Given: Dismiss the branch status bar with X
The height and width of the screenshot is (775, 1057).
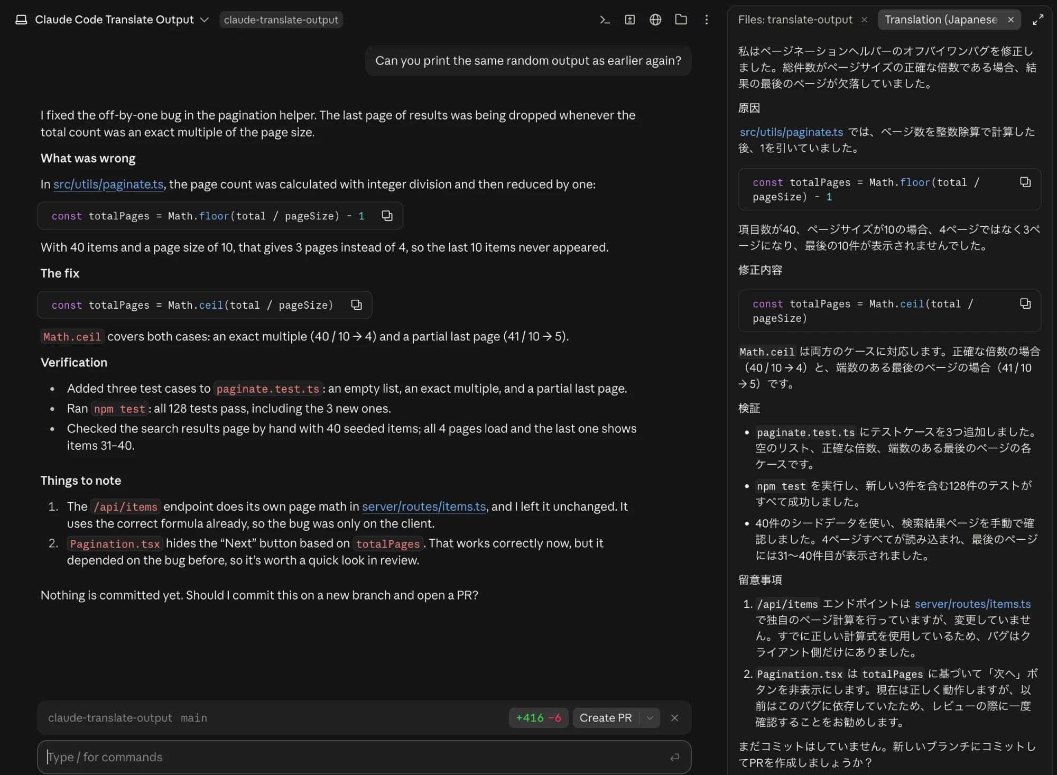Looking at the screenshot, I should pyautogui.click(x=674, y=718).
